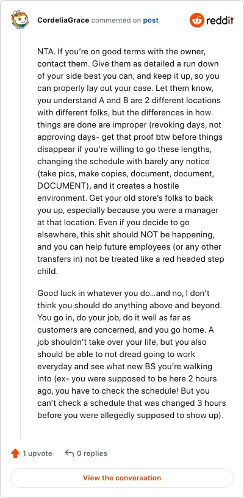Open the blue 'post' link
Image resolution: width=244 pixels, height=498 pixels.
[x=151, y=20]
